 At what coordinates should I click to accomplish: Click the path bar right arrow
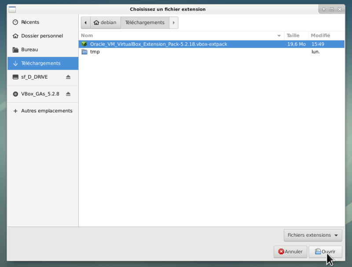(173, 23)
